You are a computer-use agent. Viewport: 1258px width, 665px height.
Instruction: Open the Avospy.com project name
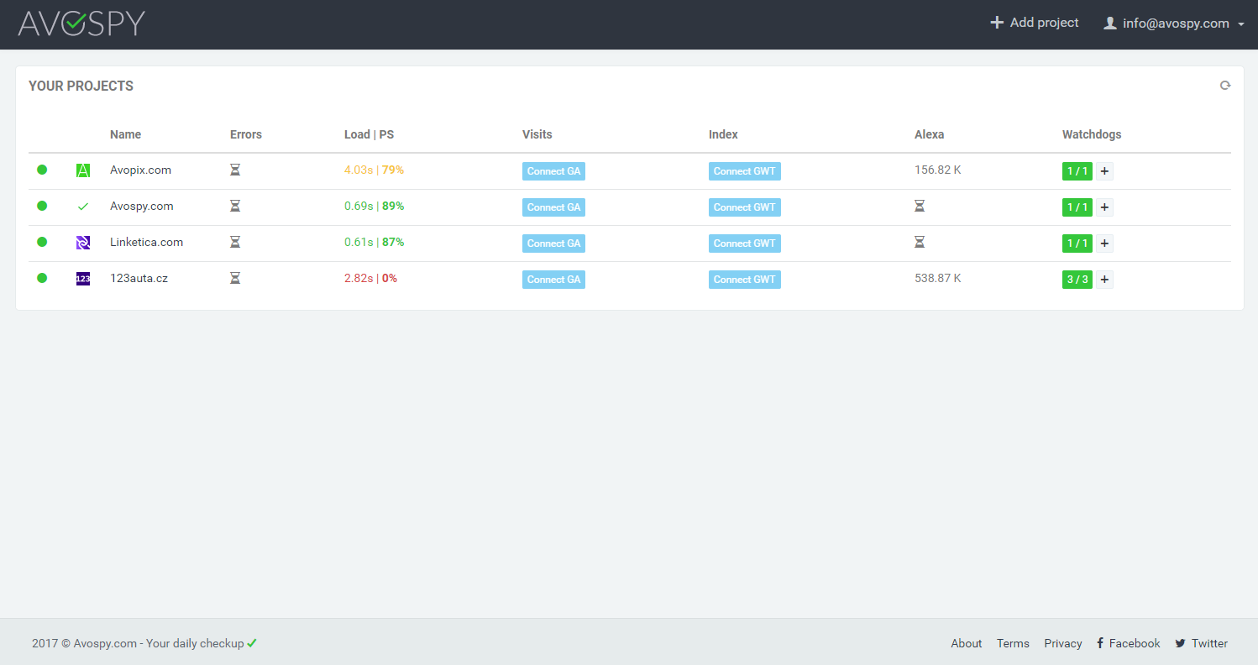(142, 206)
